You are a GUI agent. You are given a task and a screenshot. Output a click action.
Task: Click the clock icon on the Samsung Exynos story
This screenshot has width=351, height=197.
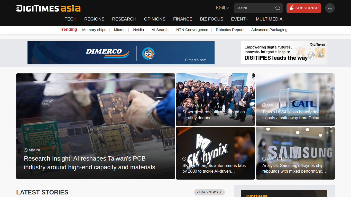264,159
